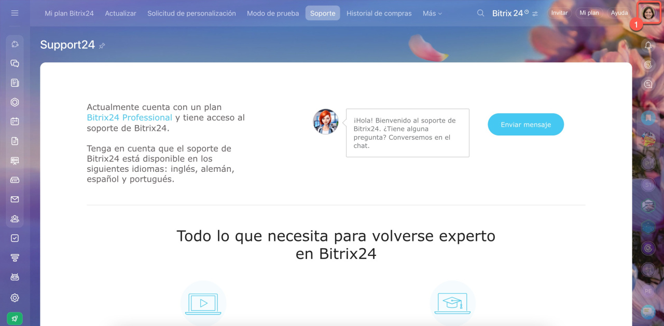Switch to Mi plan Bitrix24 tab

tap(70, 13)
